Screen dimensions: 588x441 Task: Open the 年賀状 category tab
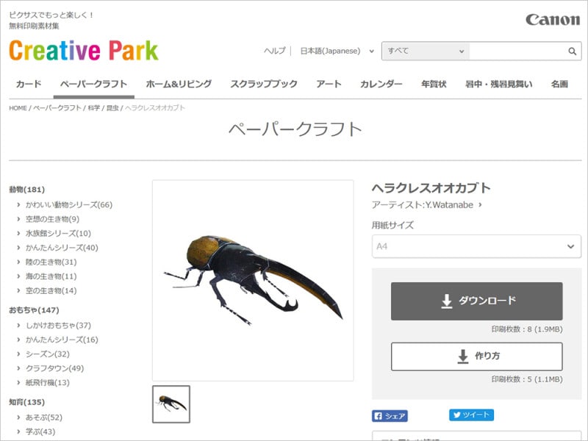coord(434,84)
